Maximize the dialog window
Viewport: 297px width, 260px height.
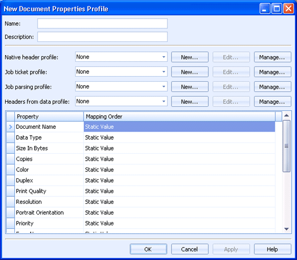point(277,9)
